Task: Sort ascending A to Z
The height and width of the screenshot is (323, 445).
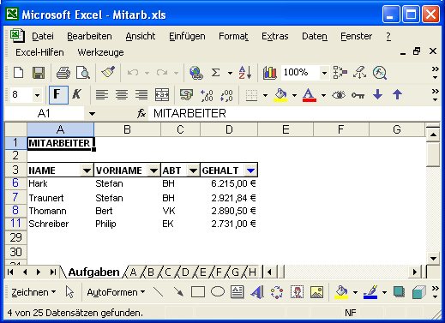Action: click(x=245, y=73)
